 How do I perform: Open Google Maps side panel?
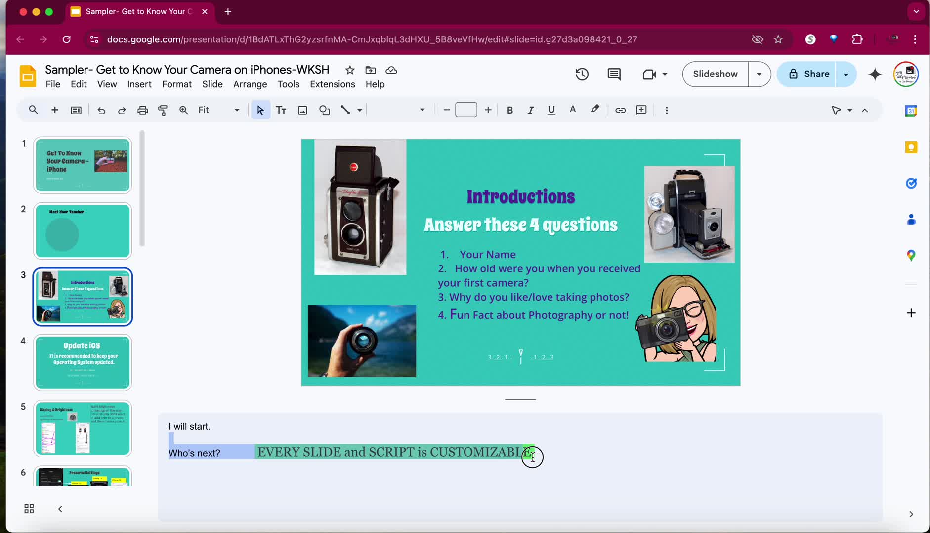coord(911,255)
